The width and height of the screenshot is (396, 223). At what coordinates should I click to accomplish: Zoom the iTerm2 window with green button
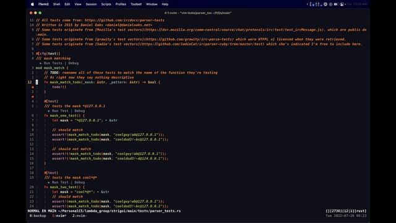40,12
